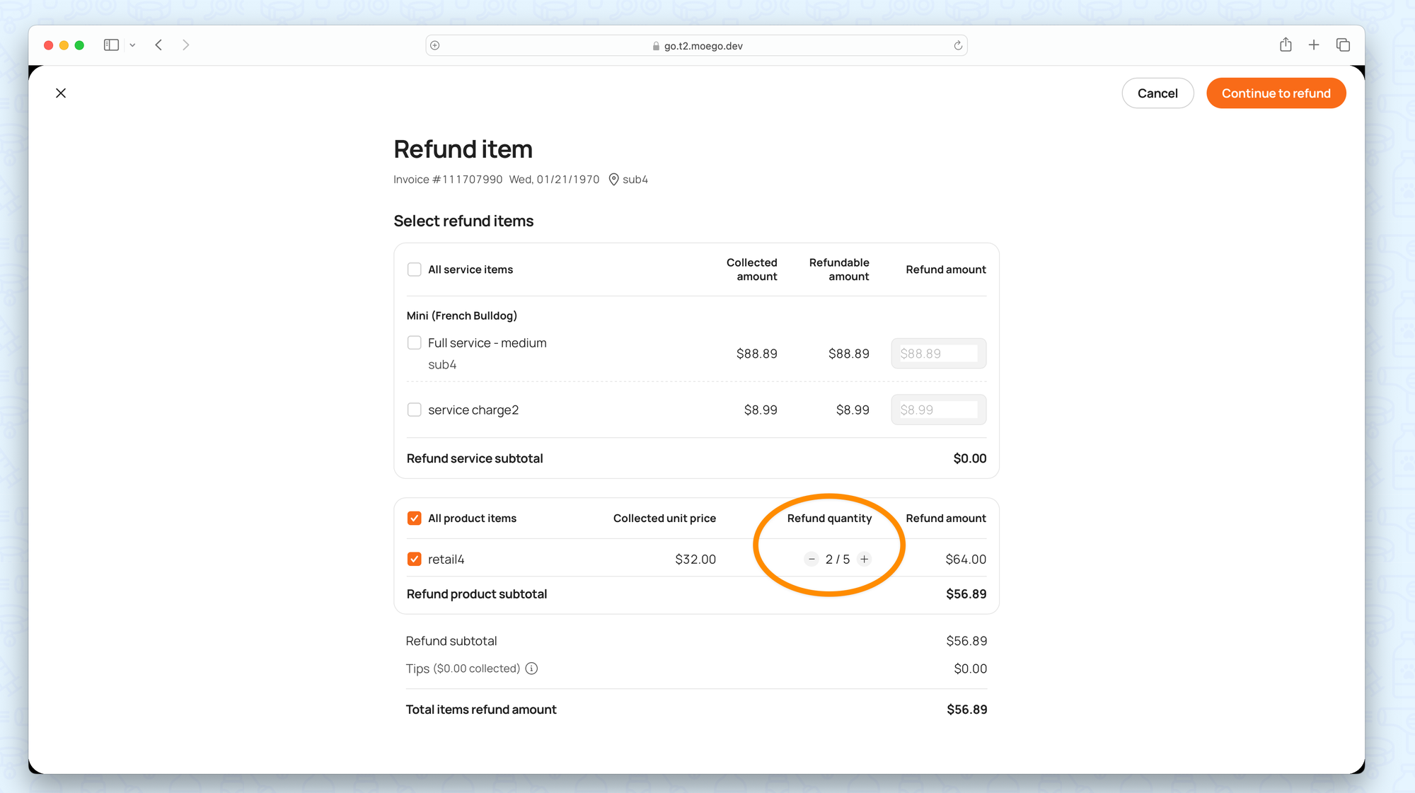Click the Tips info icon
This screenshot has height=793, width=1415.
tap(532, 668)
